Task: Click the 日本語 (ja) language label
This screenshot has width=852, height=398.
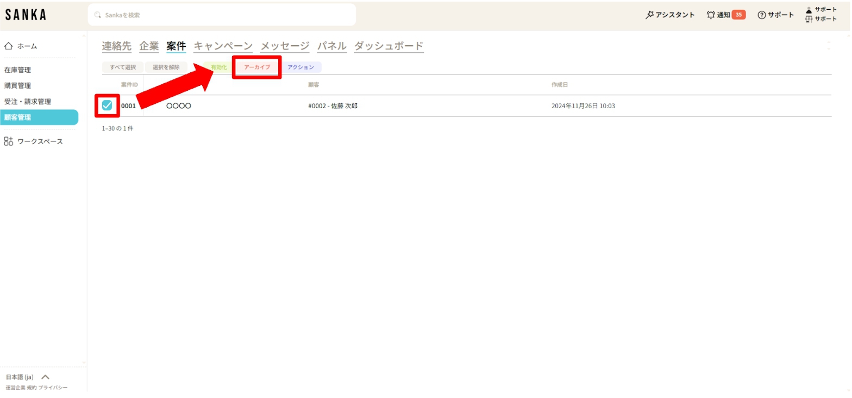Action: [x=20, y=377]
